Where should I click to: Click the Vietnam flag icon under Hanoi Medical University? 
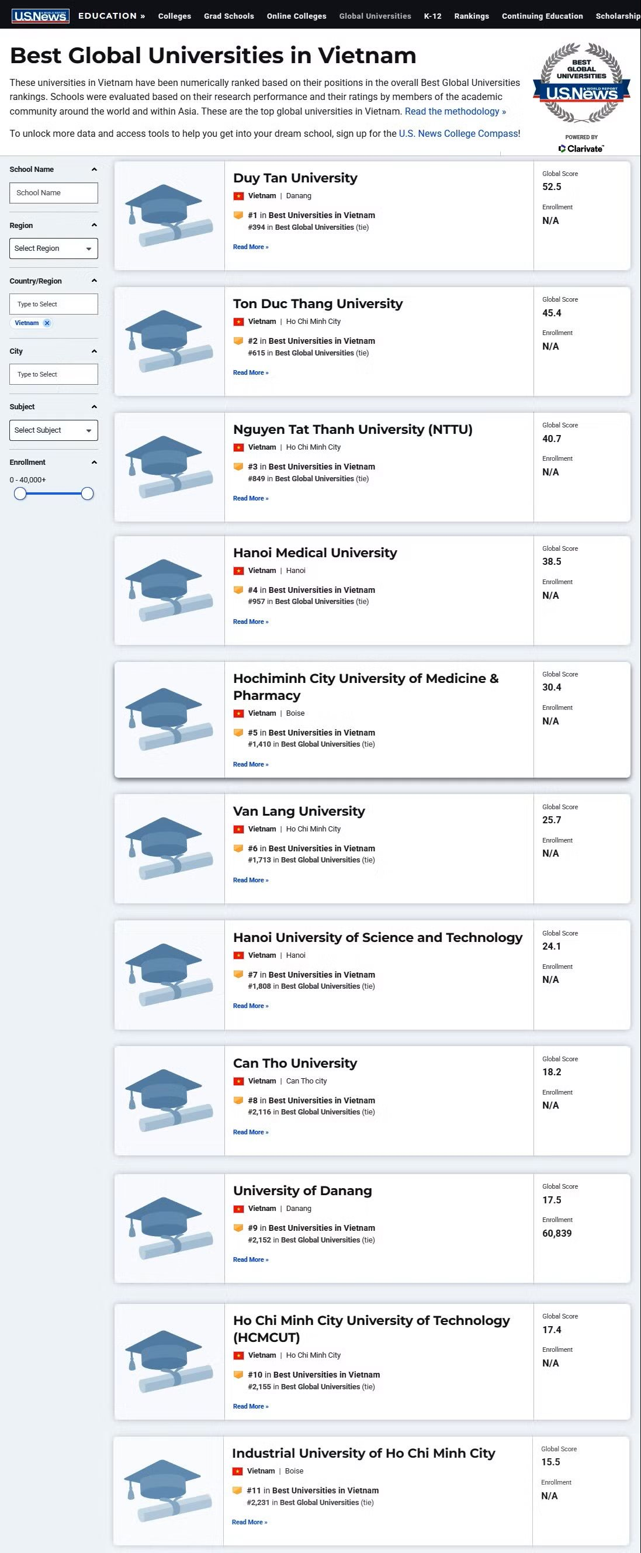pyautogui.click(x=238, y=571)
